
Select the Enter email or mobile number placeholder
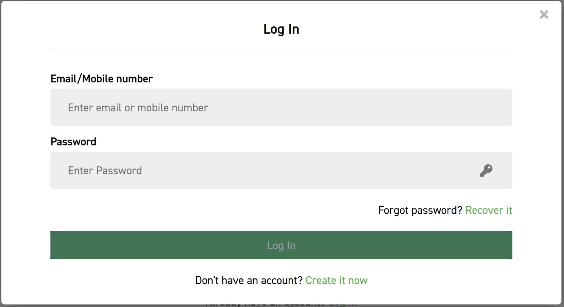[x=138, y=108]
